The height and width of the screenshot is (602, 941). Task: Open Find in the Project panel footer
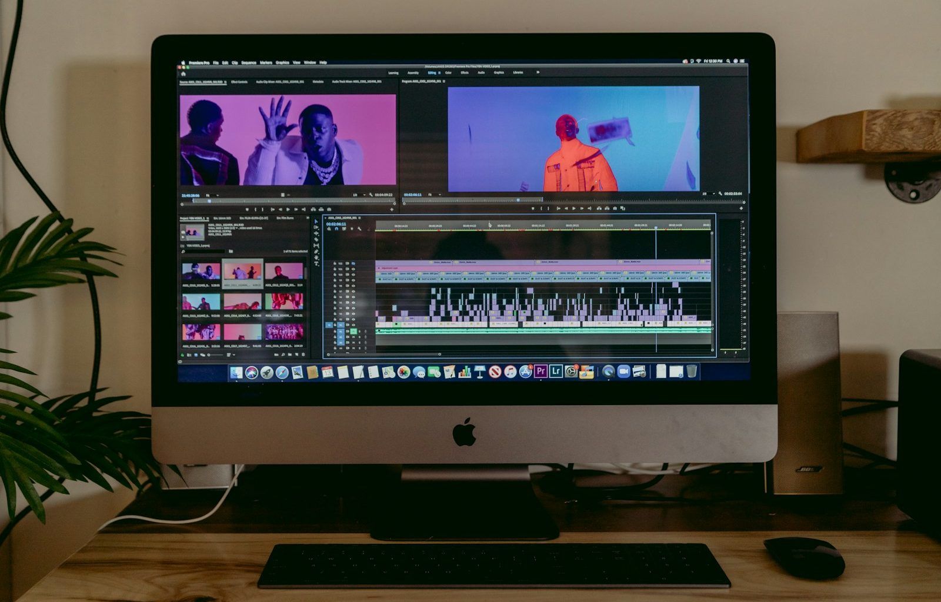click(x=283, y=354)
